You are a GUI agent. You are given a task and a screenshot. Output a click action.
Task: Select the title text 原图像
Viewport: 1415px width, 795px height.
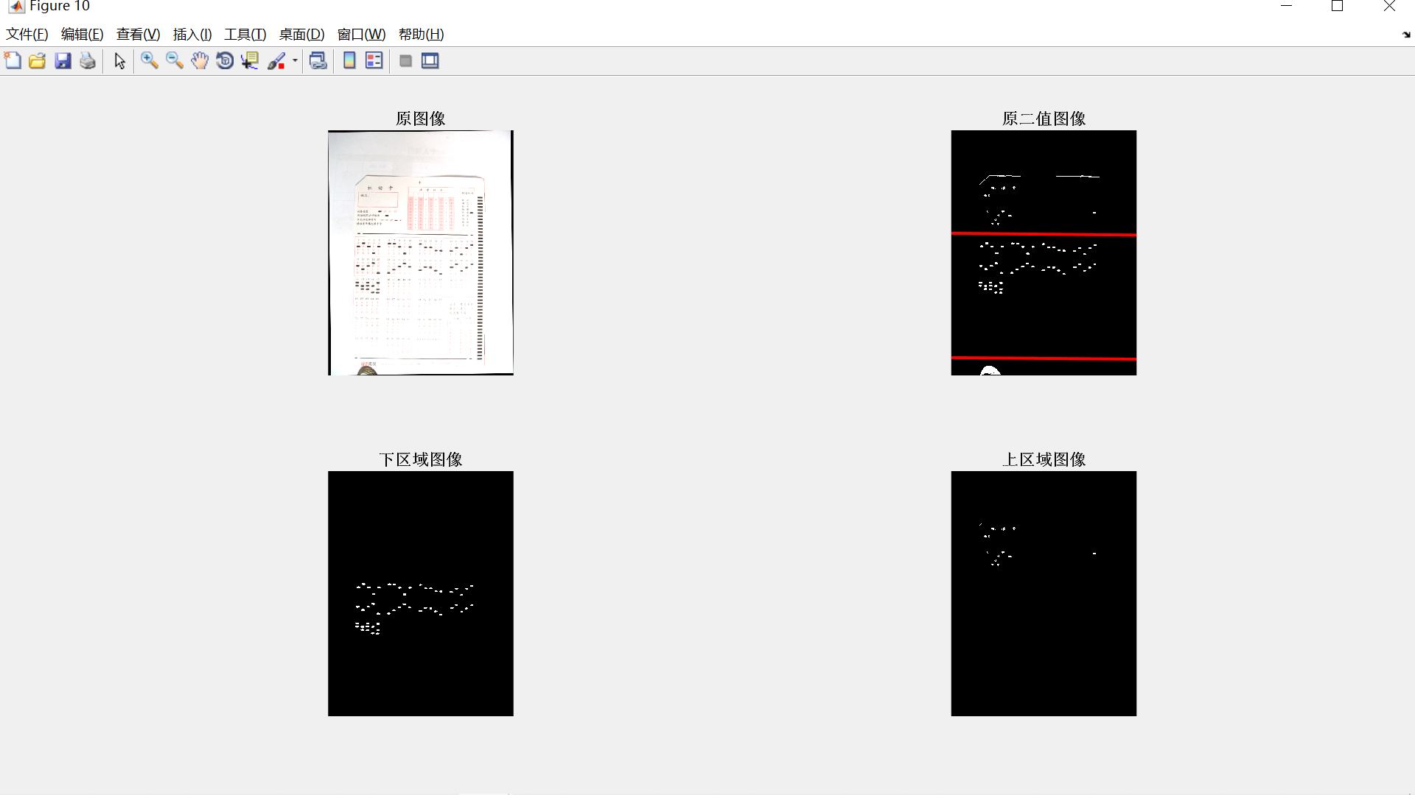[421, 119]
